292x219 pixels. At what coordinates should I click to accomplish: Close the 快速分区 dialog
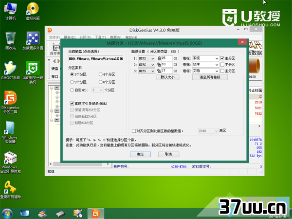coord(242,42)
